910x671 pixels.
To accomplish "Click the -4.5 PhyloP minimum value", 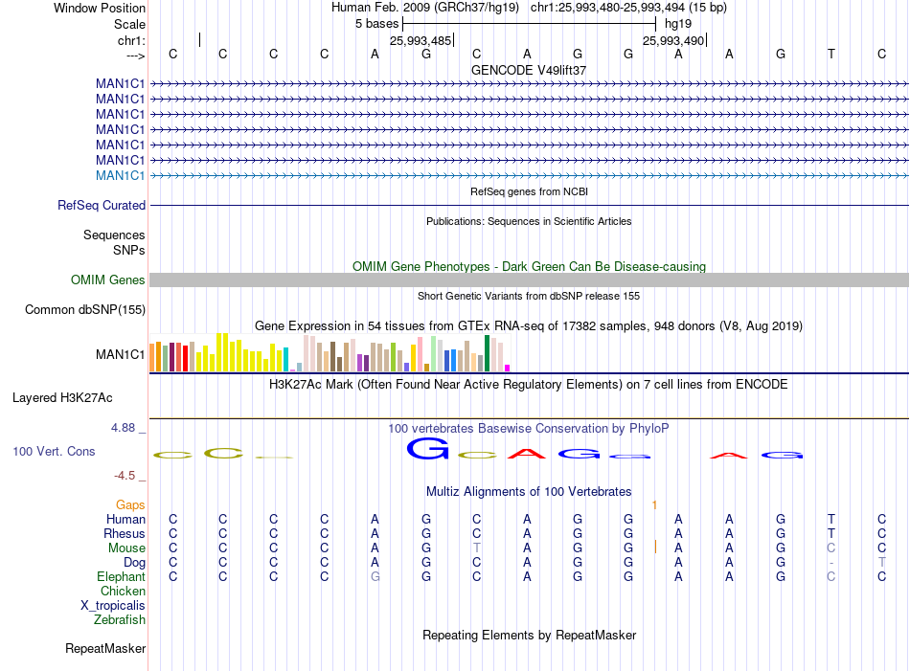I will click(x=125, y=476).
